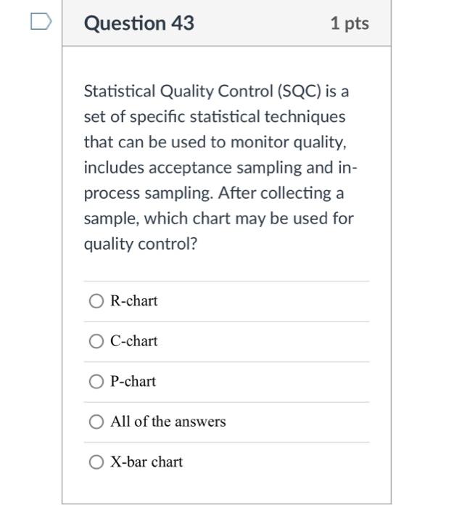Select the R-chart radio button
Image resolution: width=454 pixels, height=508 pixels.
[x=96, y=301]
